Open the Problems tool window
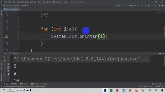 pos(24,84)
